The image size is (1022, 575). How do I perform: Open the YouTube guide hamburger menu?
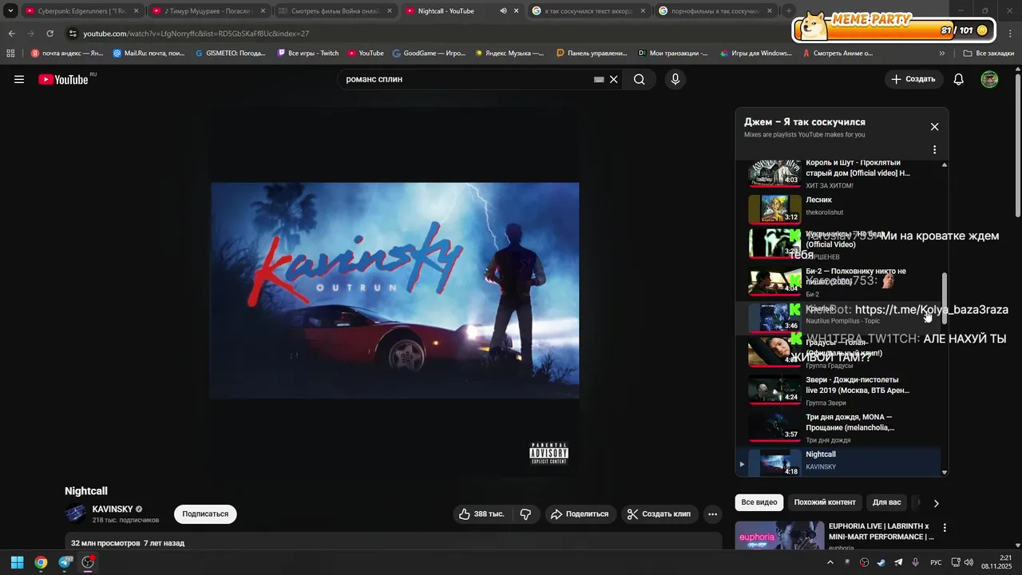pos(19,79)
